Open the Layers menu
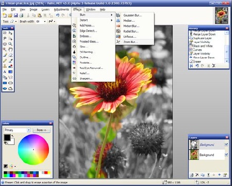The height and width of the screenshot is (186, 232). [45, 9]
